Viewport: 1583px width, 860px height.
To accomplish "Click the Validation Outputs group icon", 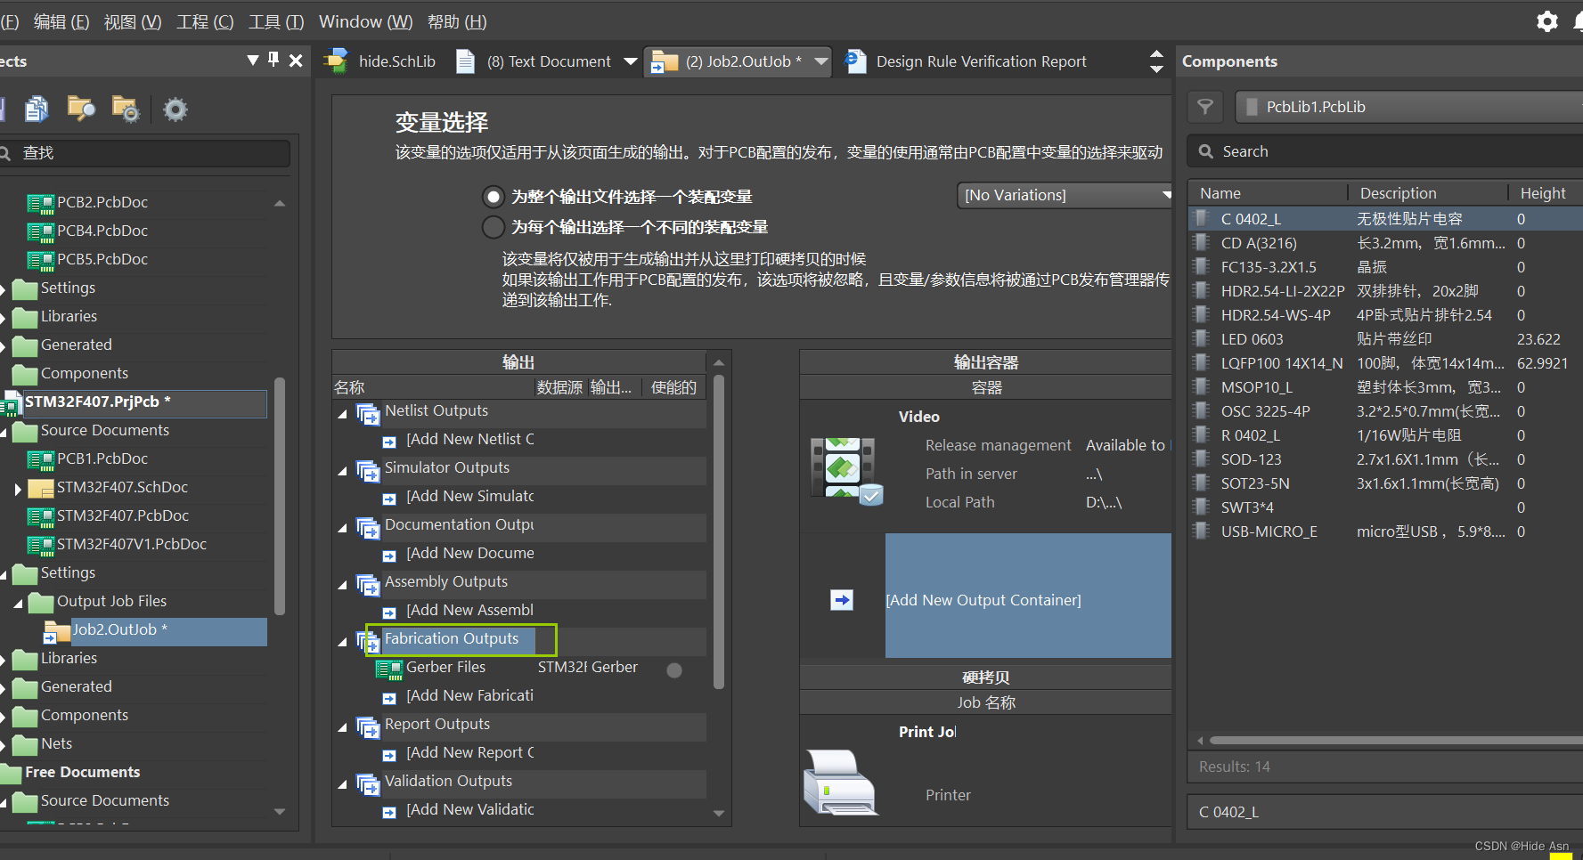I will [x=368, y=784].
